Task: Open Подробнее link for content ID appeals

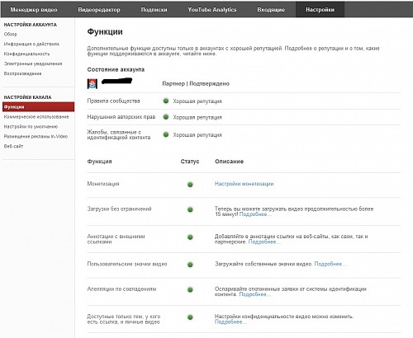Action: click(255, 294)
